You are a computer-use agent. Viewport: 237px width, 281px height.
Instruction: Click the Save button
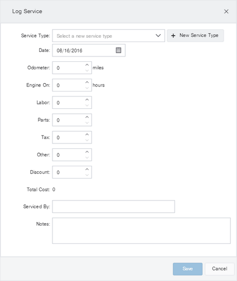[188, 269]
